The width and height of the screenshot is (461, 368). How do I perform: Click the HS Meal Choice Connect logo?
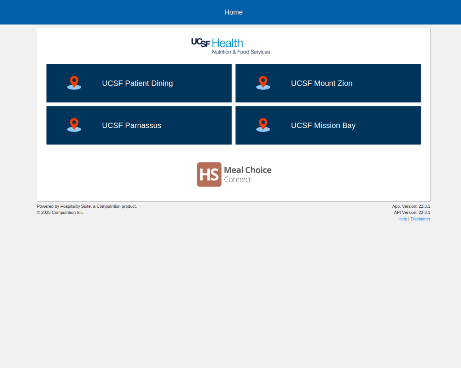[x=234, y=174]
